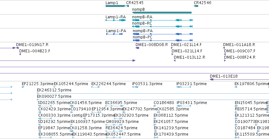Select the EP19847.3prime EST label
Screen dimensions: 269x139
coord(54,128)
